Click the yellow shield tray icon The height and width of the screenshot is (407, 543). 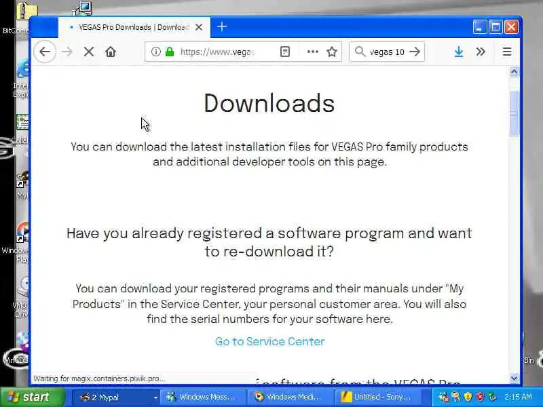(468, 397)
